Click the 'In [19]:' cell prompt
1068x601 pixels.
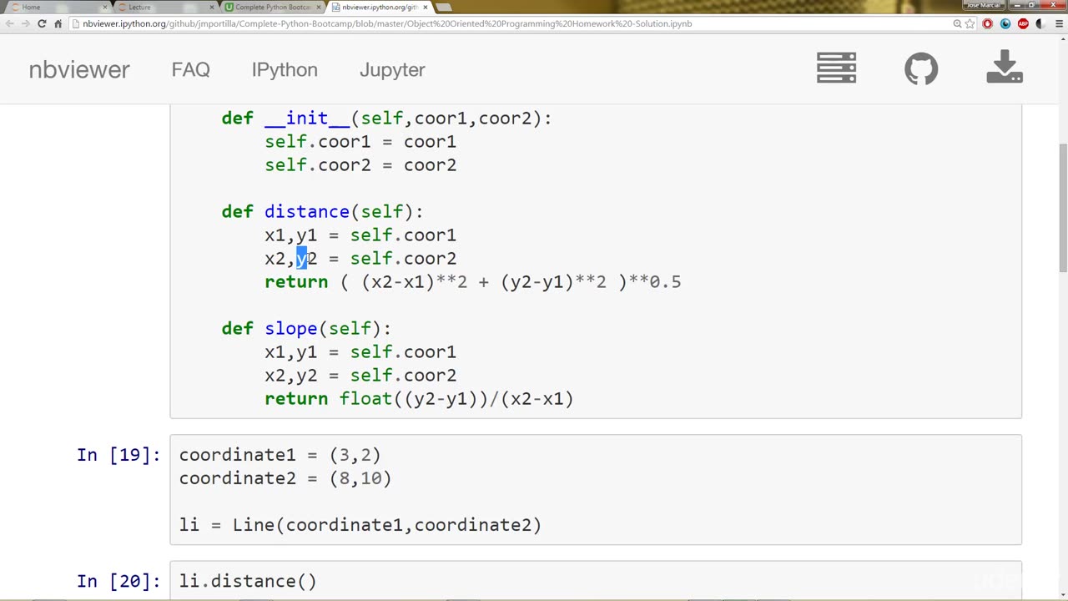click(118, 454)
